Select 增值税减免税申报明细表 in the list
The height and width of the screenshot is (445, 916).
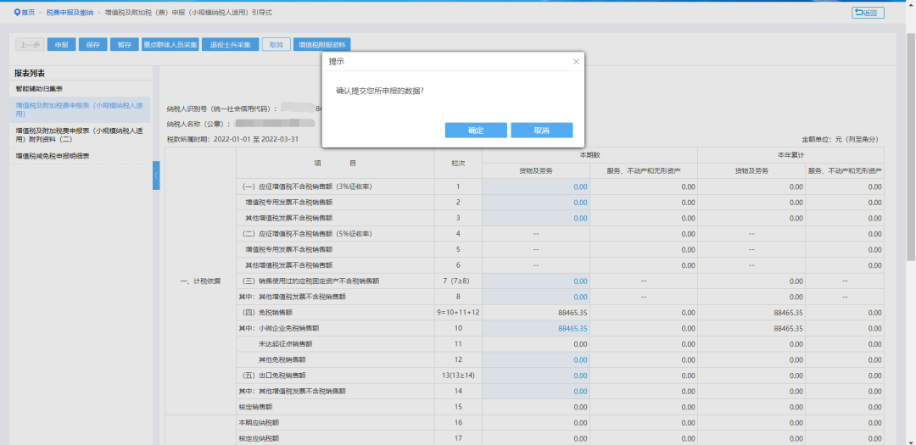point(80,156)
